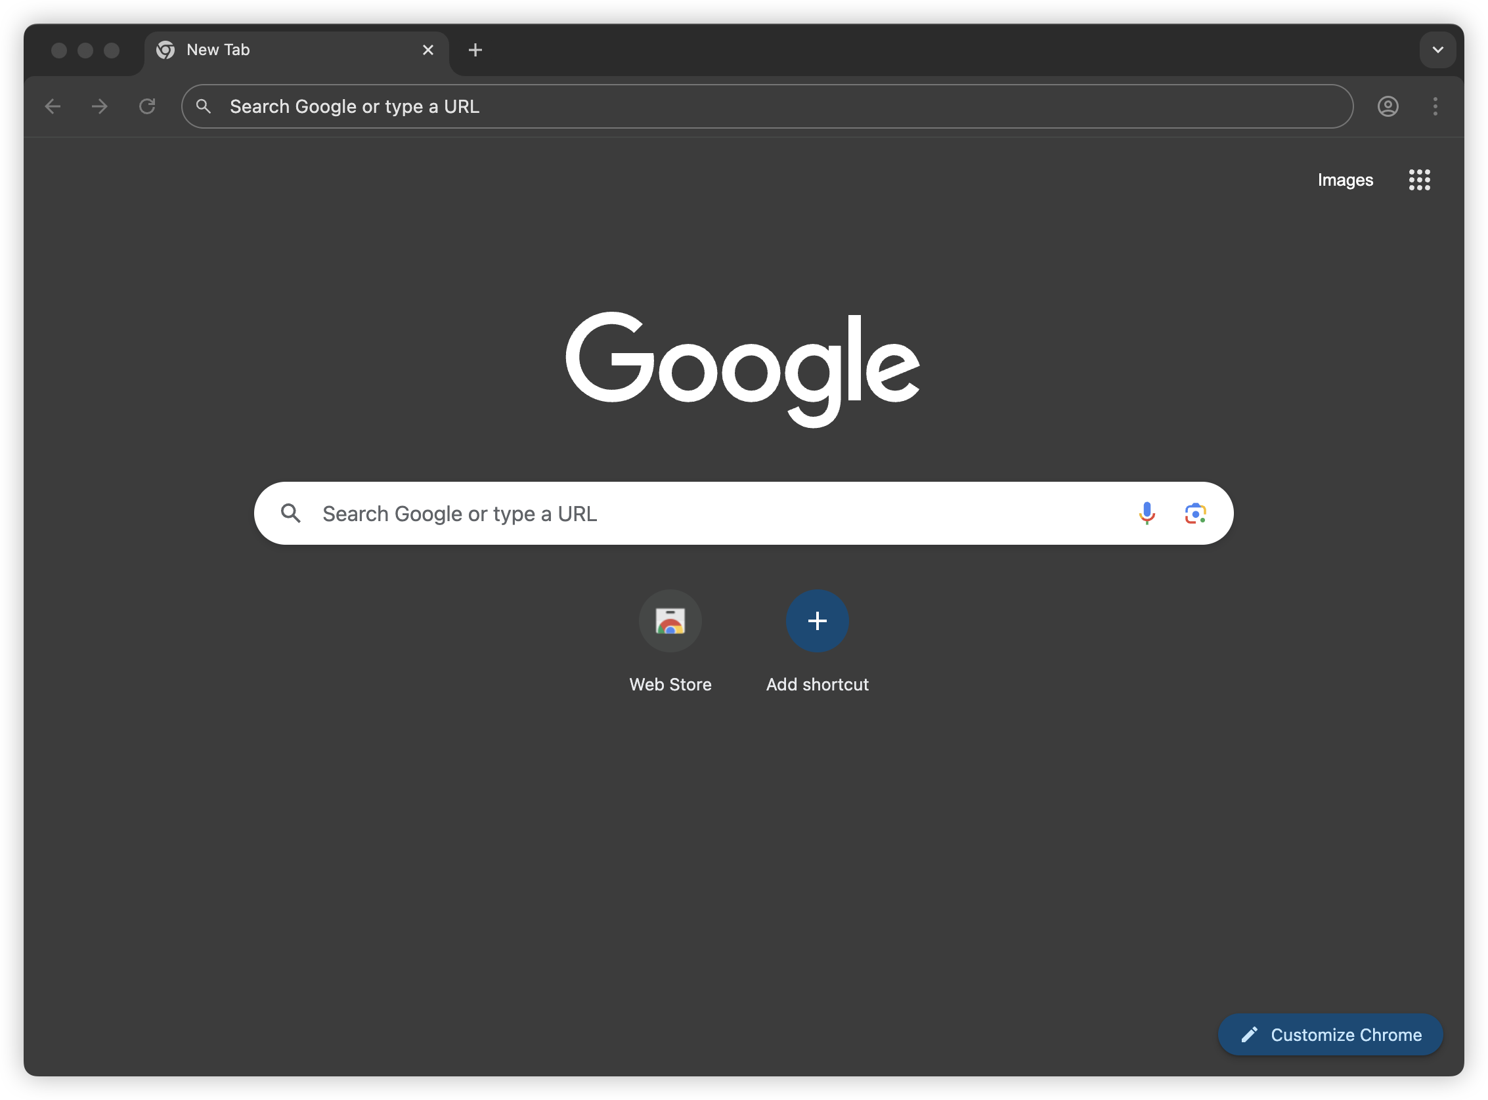
Task: Click the pencil icon in Customize Chrome
Action: 1250,1035
